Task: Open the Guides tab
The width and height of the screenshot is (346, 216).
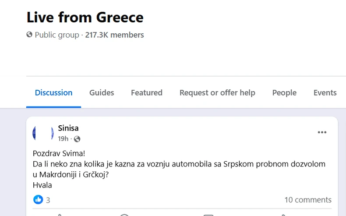Action: [x=102, y=93]
